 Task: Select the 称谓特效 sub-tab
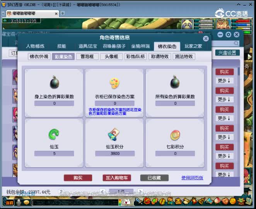point(160,57)
